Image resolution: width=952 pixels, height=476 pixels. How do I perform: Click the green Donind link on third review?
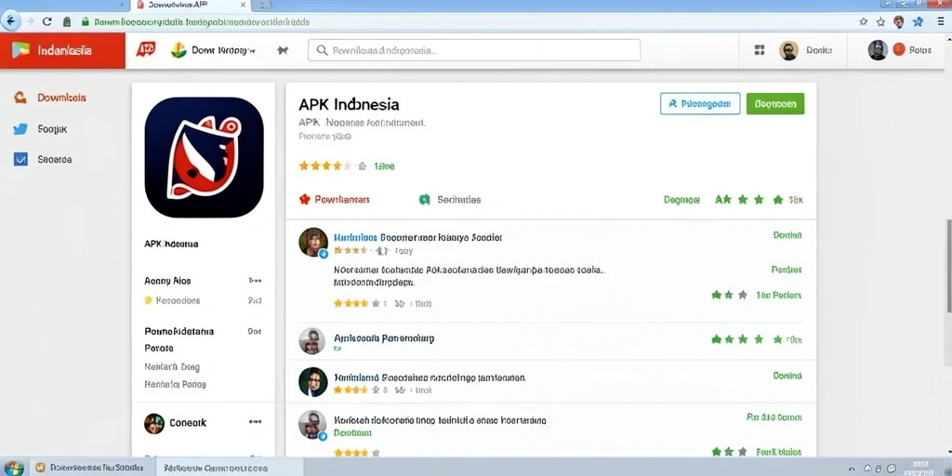[787, 376]
